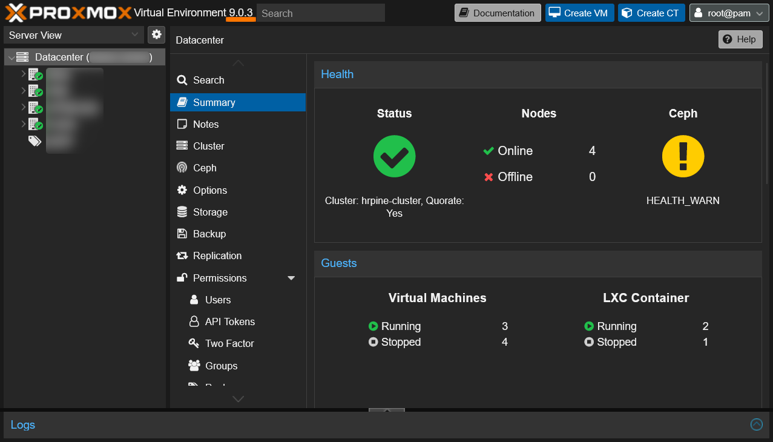Select the Datacenter server icon in the tree
This screenshot has height=442, width=773.
coord(23,57)
